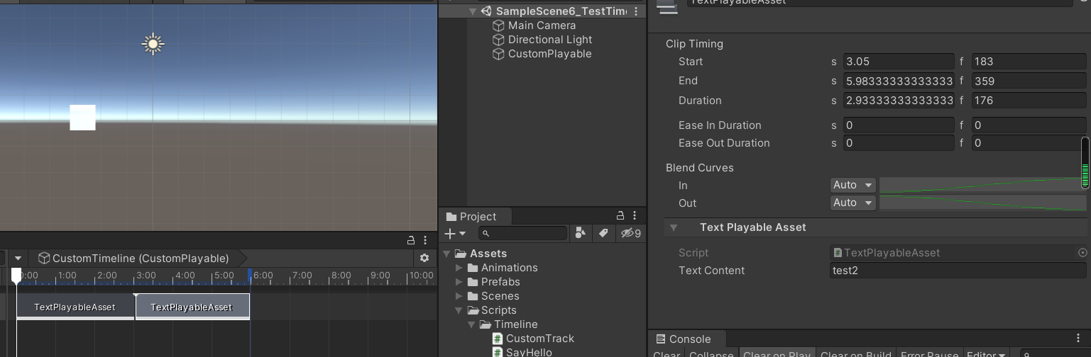This screenshot has height=357, width=1091.
Task: Select the SayHello script
Action: coord(528,352)
